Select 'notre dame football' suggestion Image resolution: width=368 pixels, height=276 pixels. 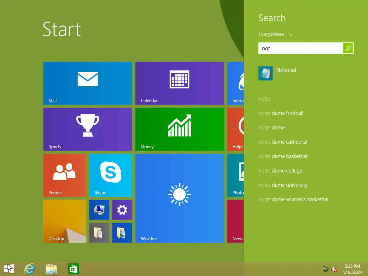(281, 113)
